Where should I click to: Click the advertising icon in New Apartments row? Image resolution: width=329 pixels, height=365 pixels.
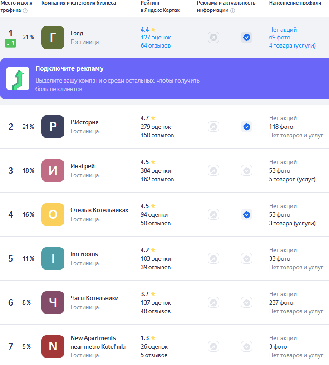pos(213,346)
